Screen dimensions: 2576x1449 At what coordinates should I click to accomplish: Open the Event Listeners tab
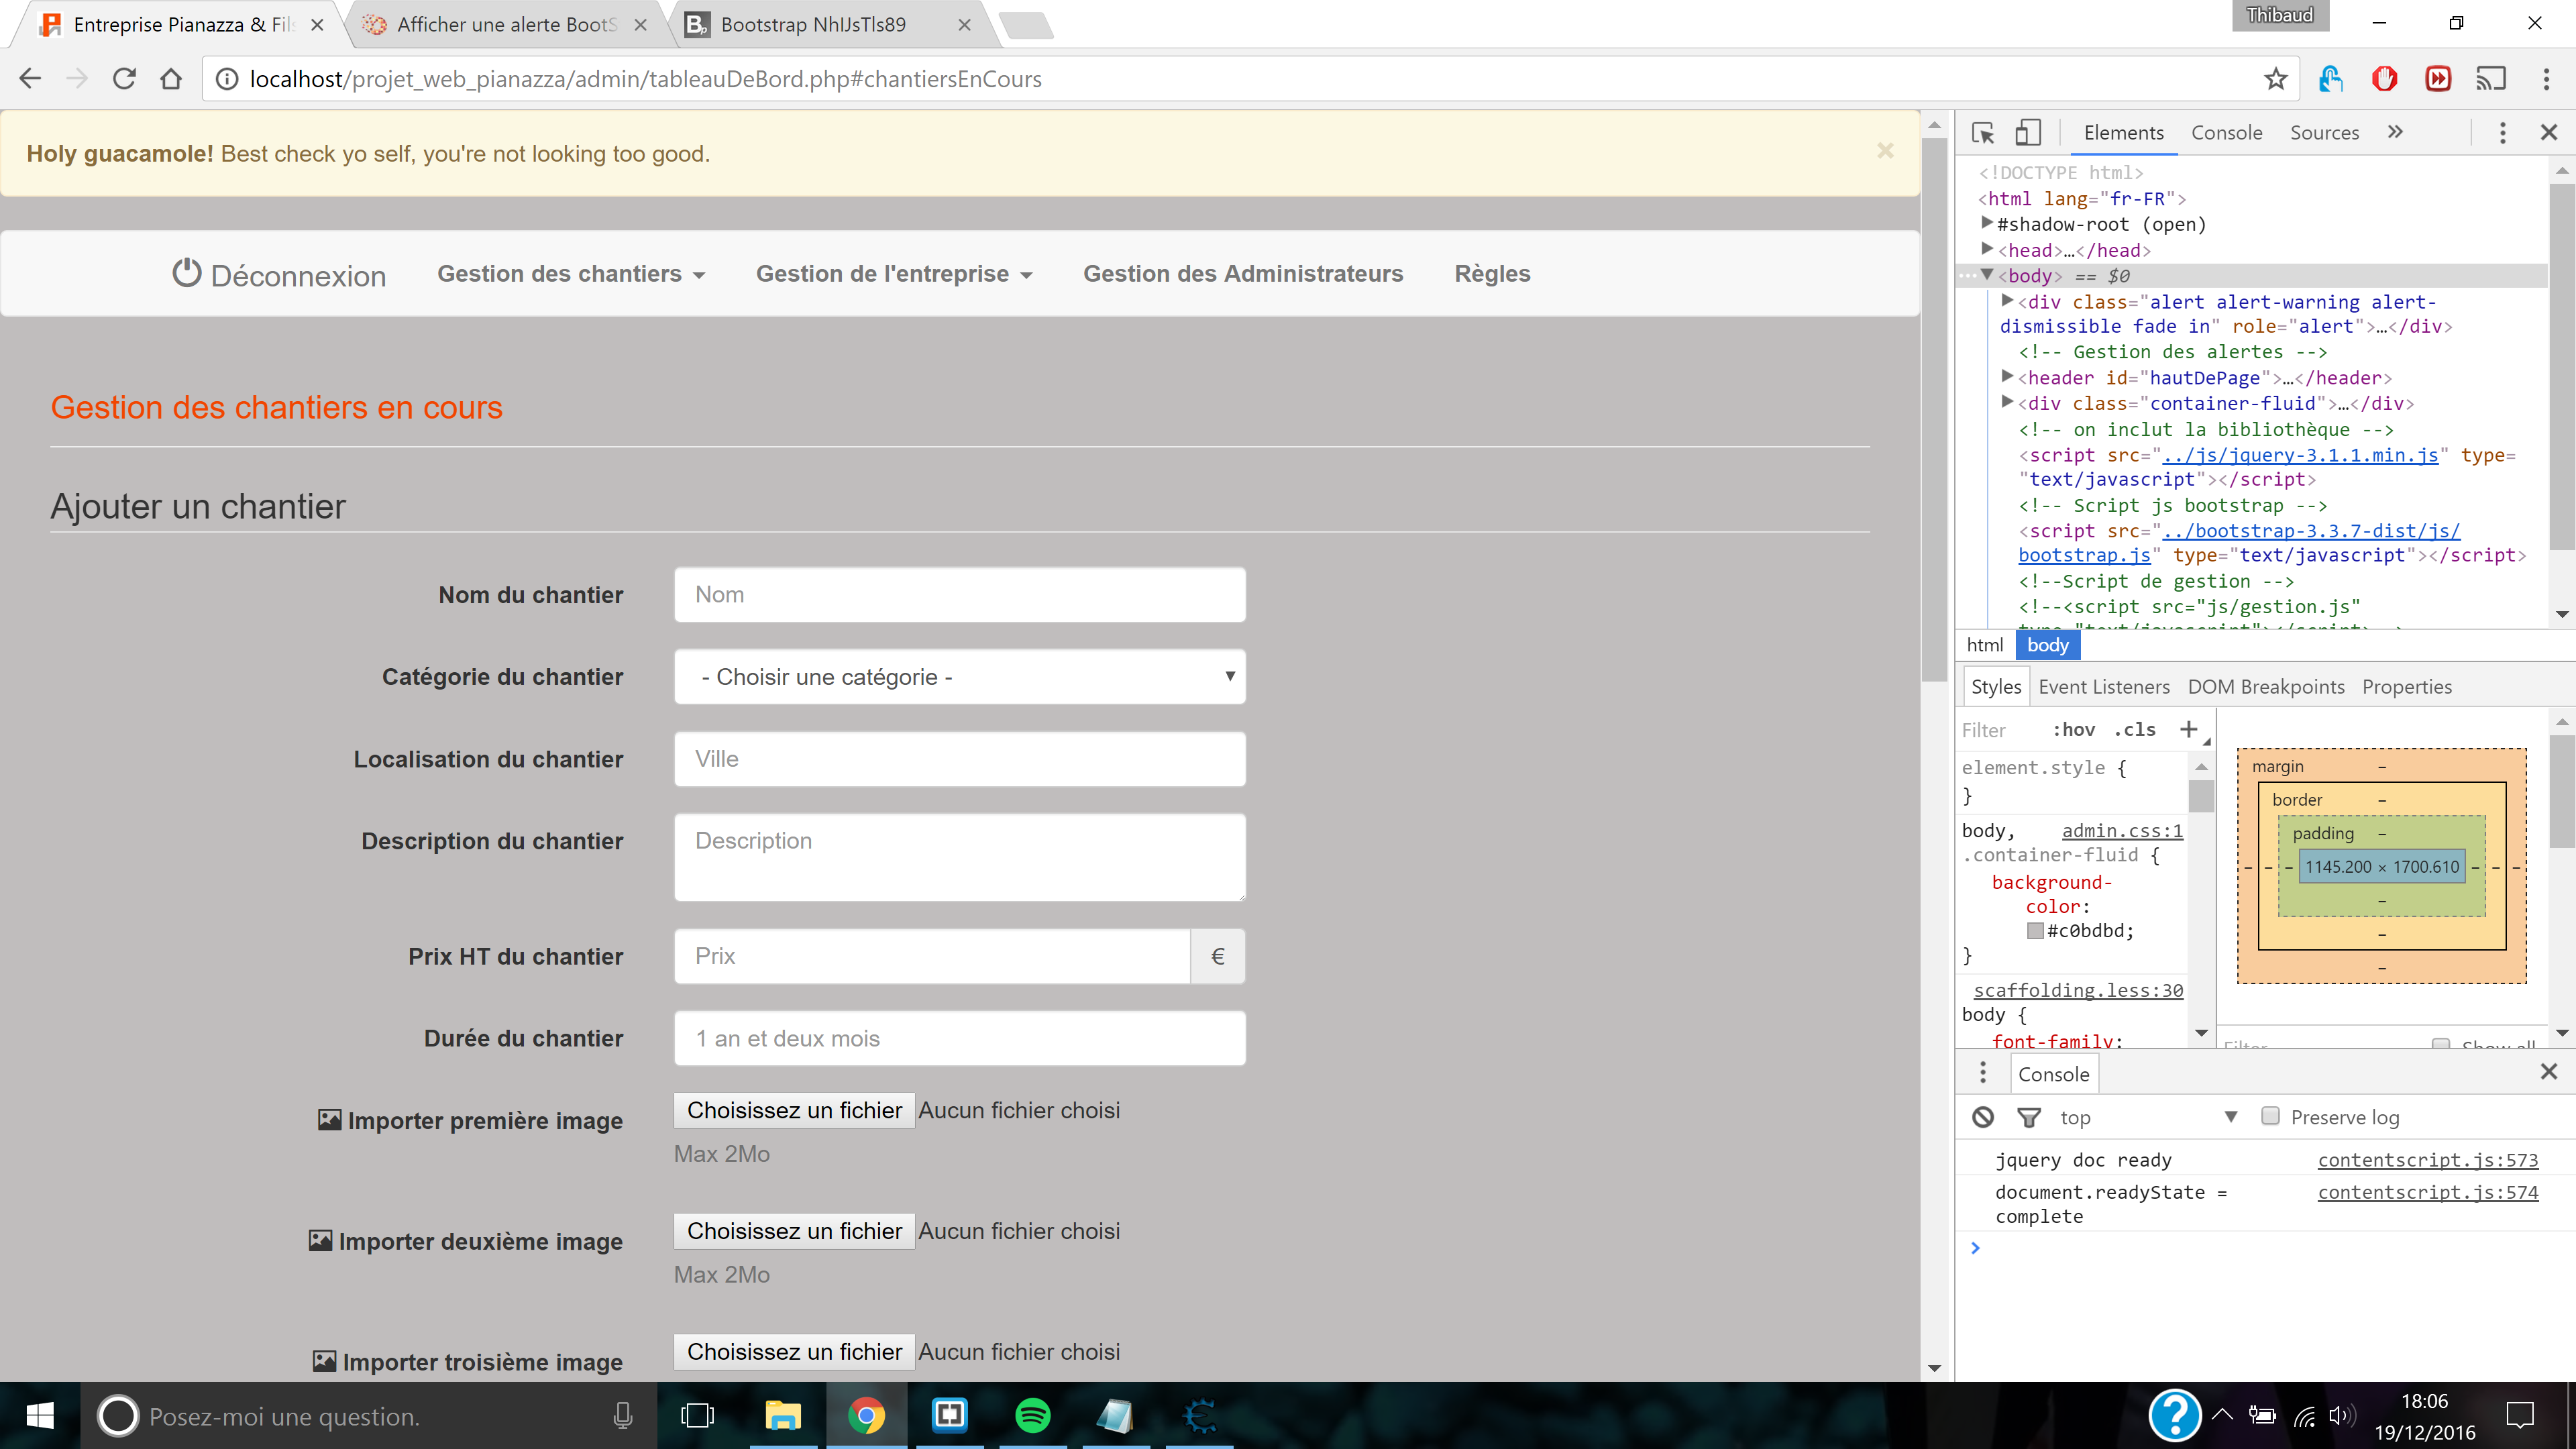[x=2104, y=686]
